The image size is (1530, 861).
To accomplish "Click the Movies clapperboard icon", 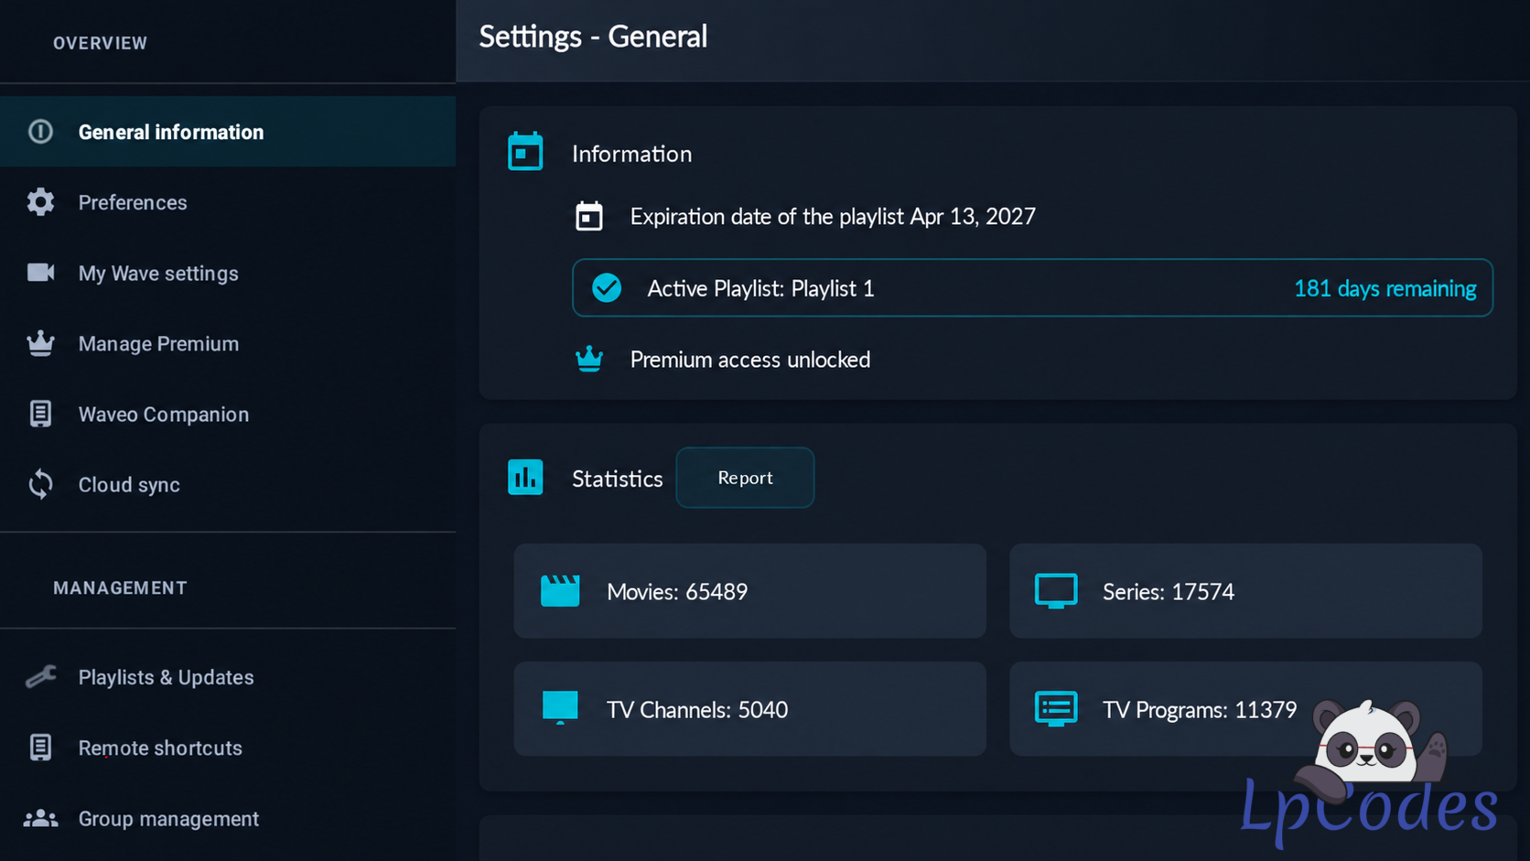I will point(560,591).
